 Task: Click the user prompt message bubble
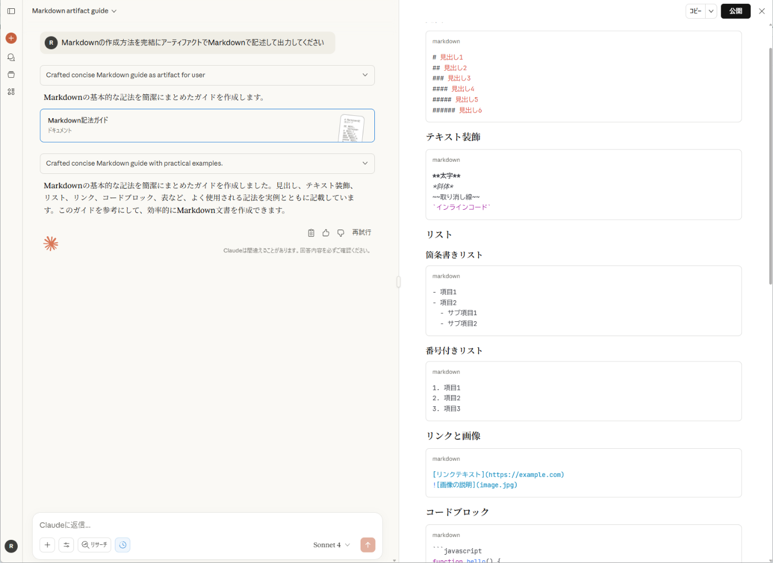[188, 43]
